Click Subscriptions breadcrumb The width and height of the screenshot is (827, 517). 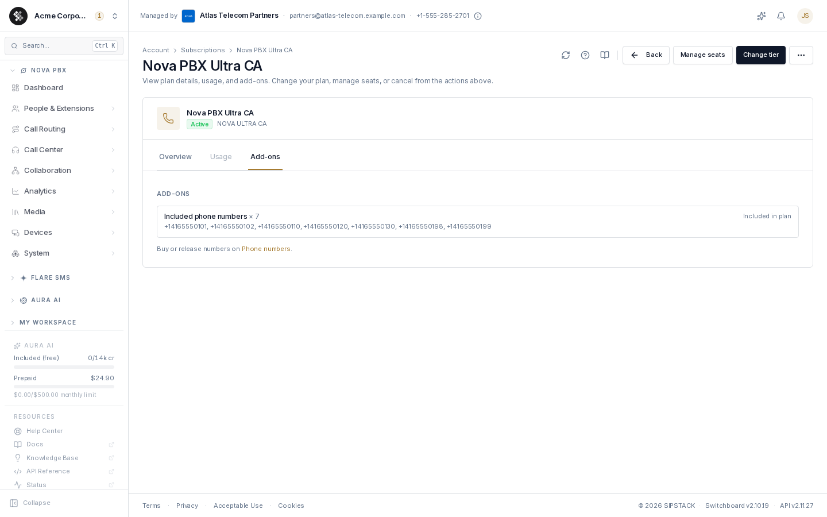pyautogui.click(x=203, y=51)
